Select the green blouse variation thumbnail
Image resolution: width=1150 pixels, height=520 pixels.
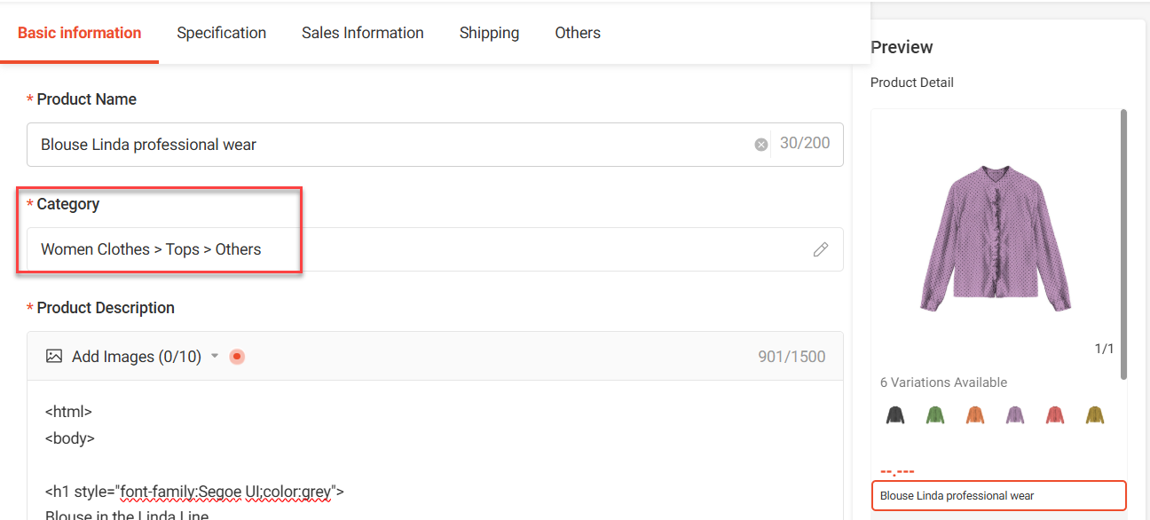click(x=935, y=414)
